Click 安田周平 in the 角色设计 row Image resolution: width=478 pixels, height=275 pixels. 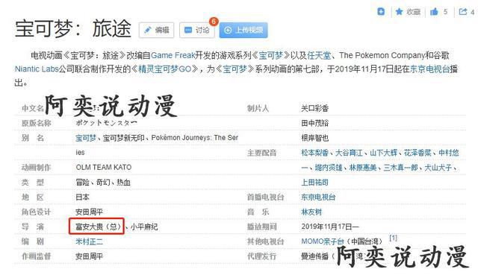pos(89,212)
